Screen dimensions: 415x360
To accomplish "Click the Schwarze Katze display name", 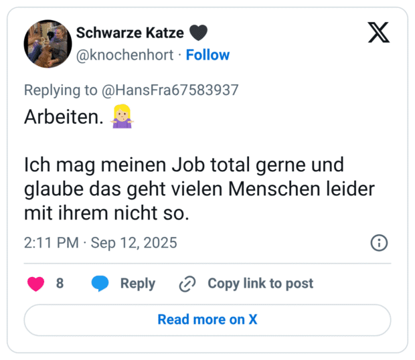I will pos(130,33).
